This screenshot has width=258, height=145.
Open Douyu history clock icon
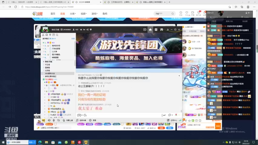tap(181, 13)
